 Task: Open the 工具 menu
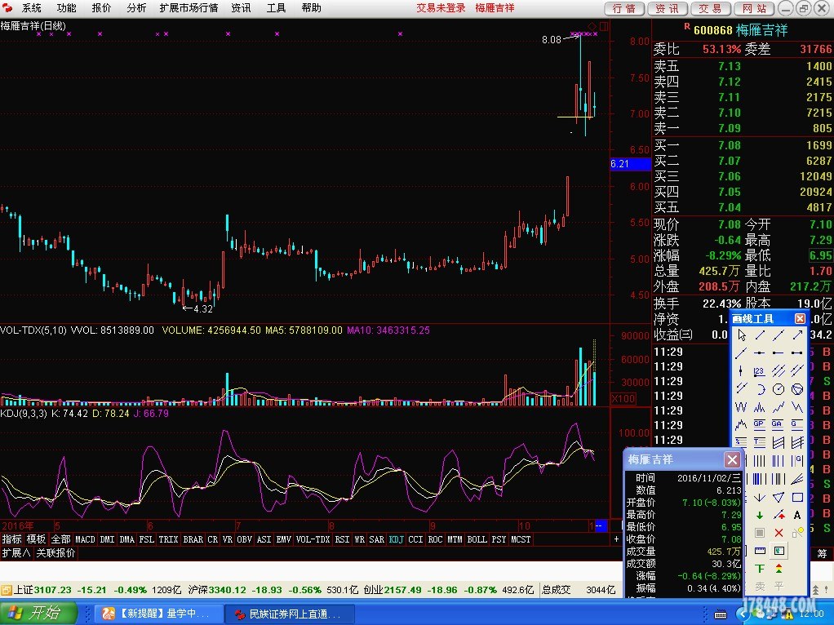pyautogui.click(x=276, y=8)
